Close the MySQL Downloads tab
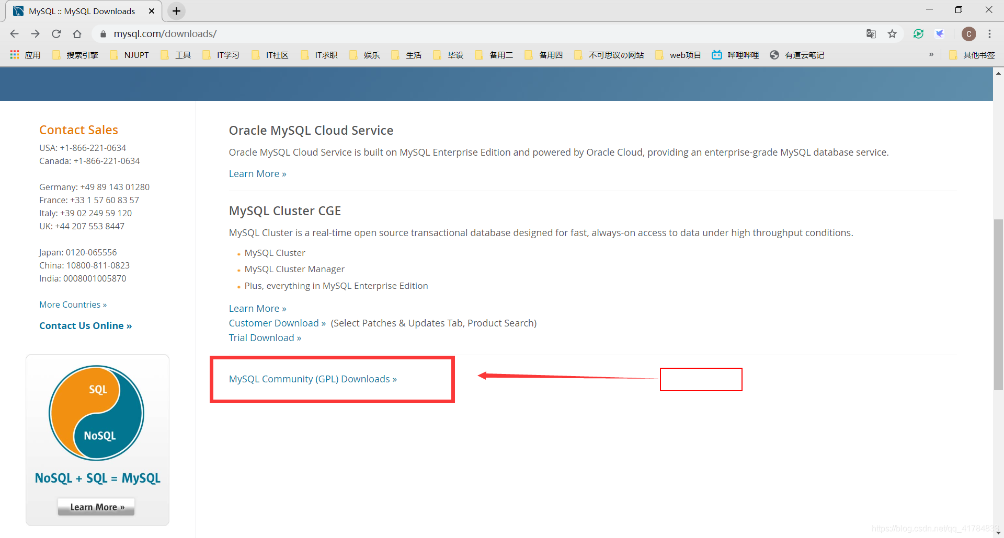Screen dimensions: 1004x538 point(152,11)
